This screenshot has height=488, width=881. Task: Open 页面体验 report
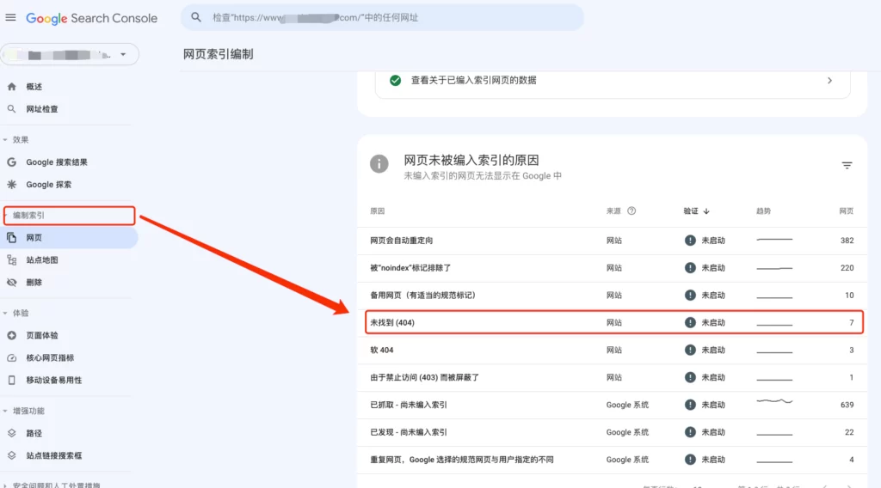41,335
